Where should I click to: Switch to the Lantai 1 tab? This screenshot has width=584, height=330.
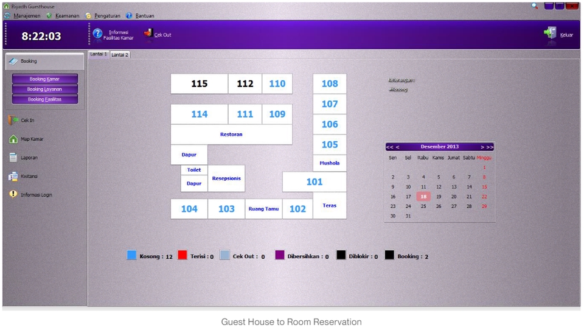point(99,54)
